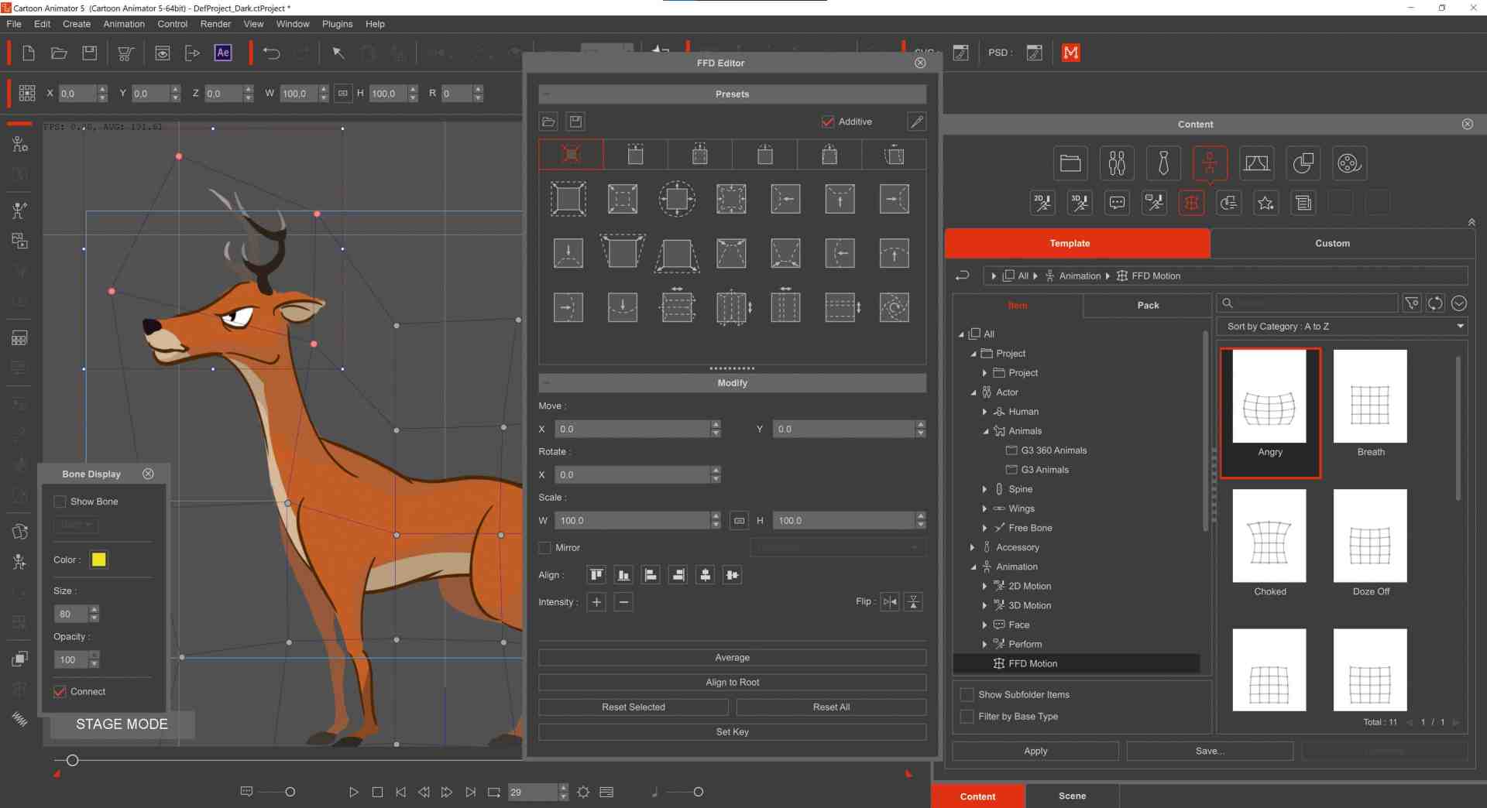This screenshot has width=1487, height=808.
Task: Click the favorites star icon in Content panel
Action: (1266, 203)
